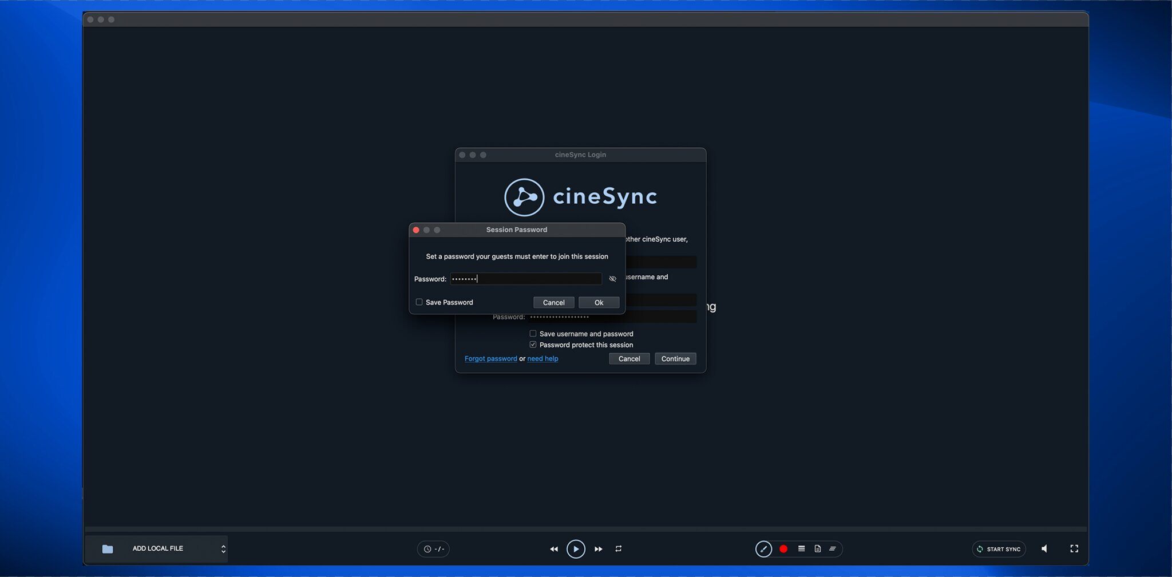Toggle loop playback icon
The height and width of the screenshot is (577, 1172).
[x=619, y=549]
